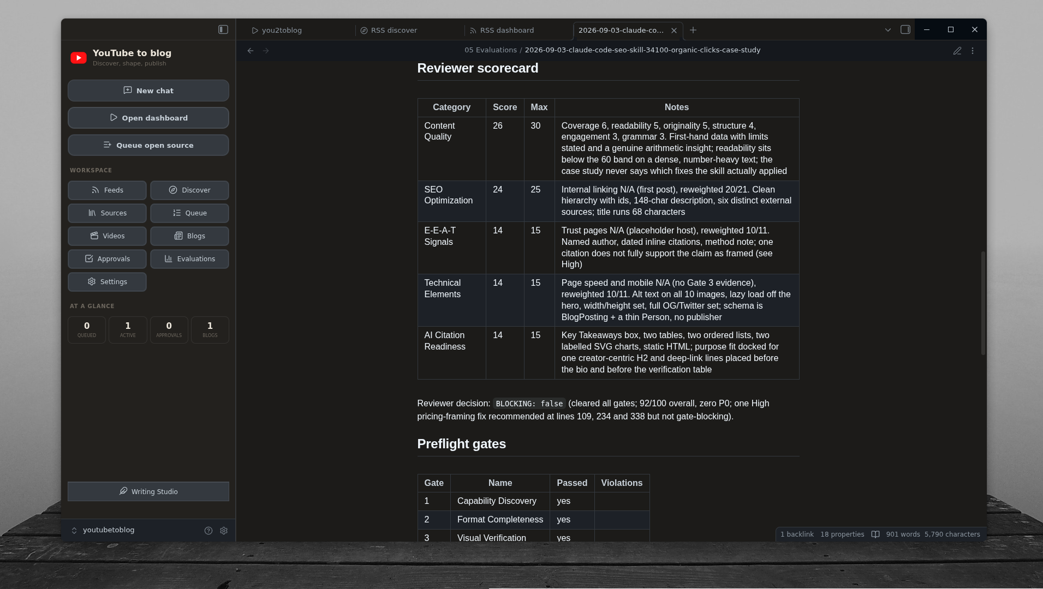Viewport: 1043px width, 589px height.
Task: Open the Discover workspace section
Action: (189, 190)
